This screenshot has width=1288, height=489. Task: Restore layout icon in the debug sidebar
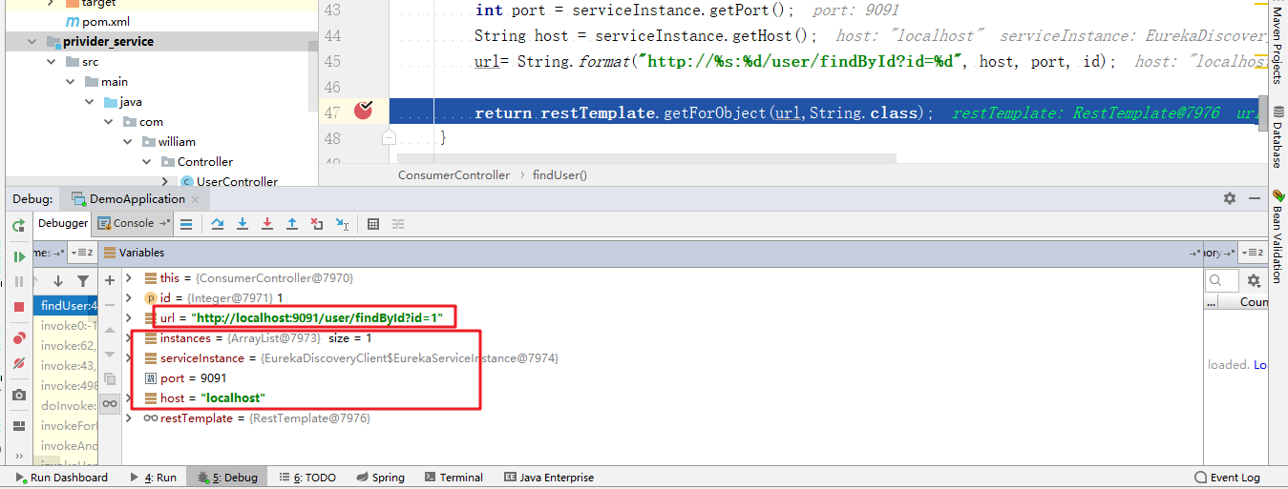18,425
